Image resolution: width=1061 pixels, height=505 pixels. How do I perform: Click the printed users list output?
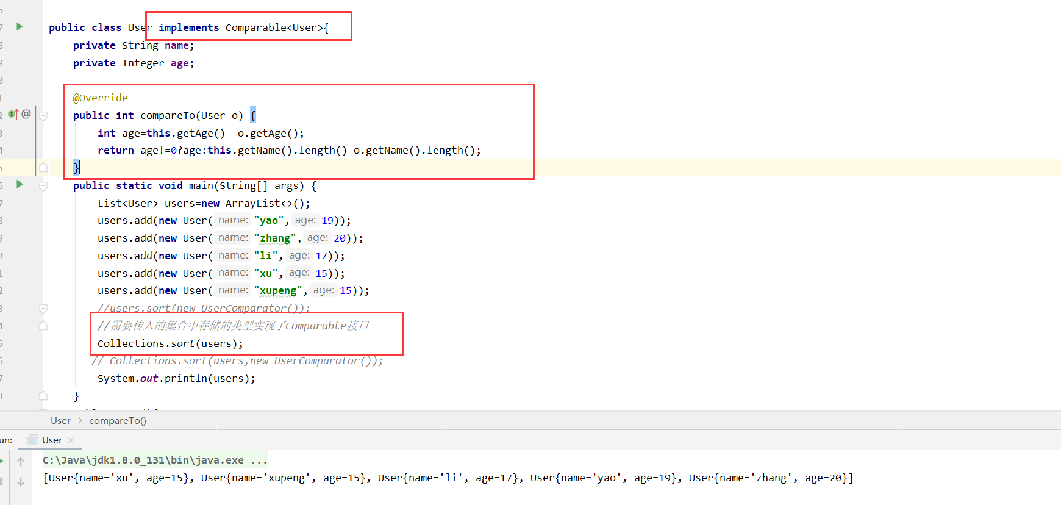tap(448, 478)
